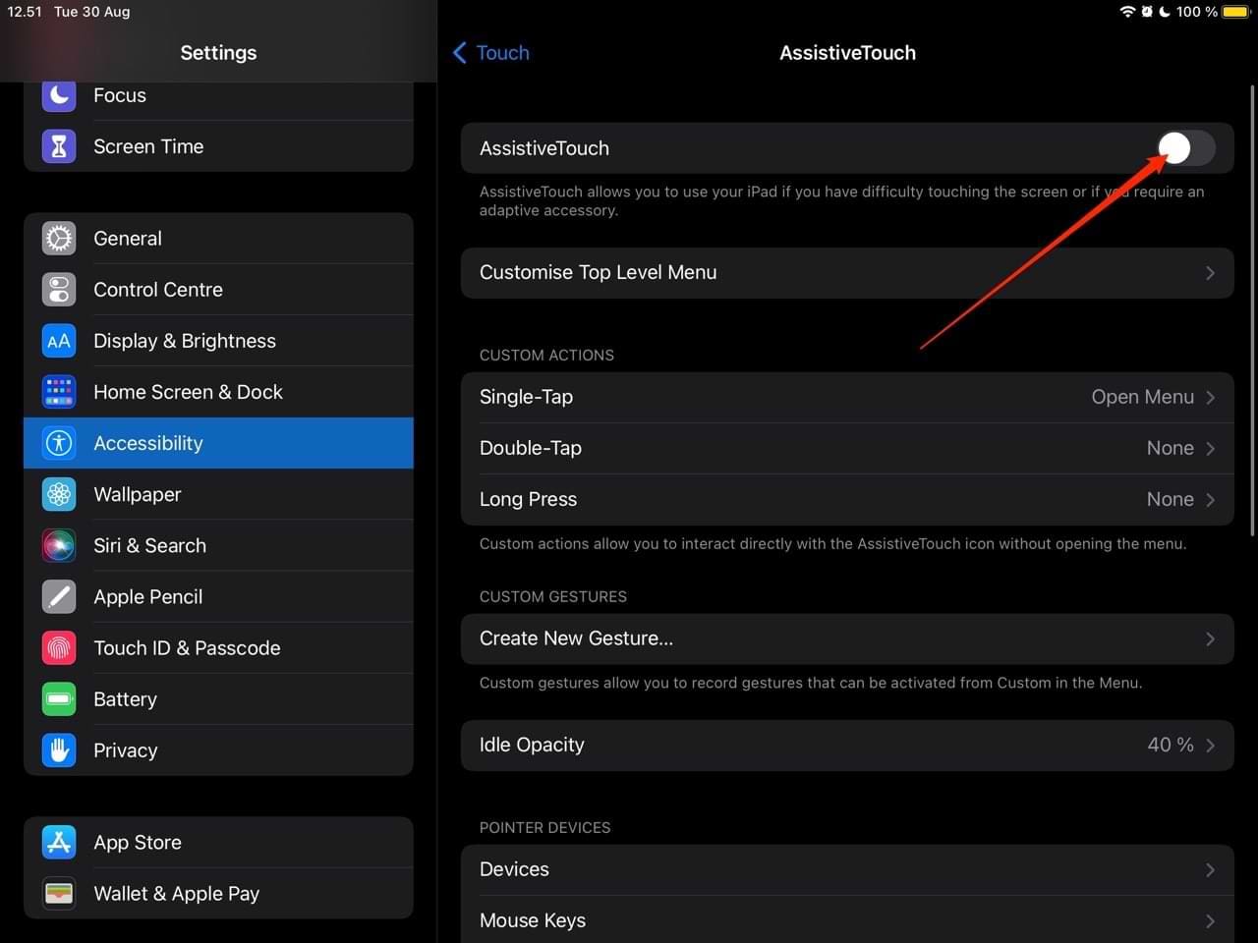Select the App Store icon
The width and height of the screenshot is (1258, 943).
pyautogui.click(x=59, y=843)
